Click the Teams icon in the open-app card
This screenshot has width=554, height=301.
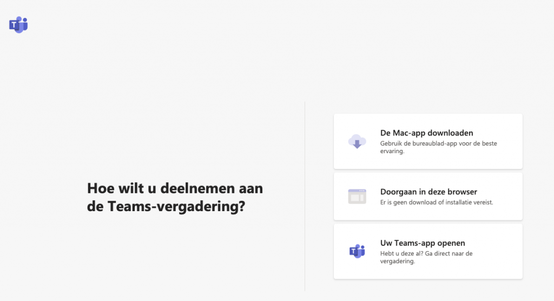tap(357, 251)
